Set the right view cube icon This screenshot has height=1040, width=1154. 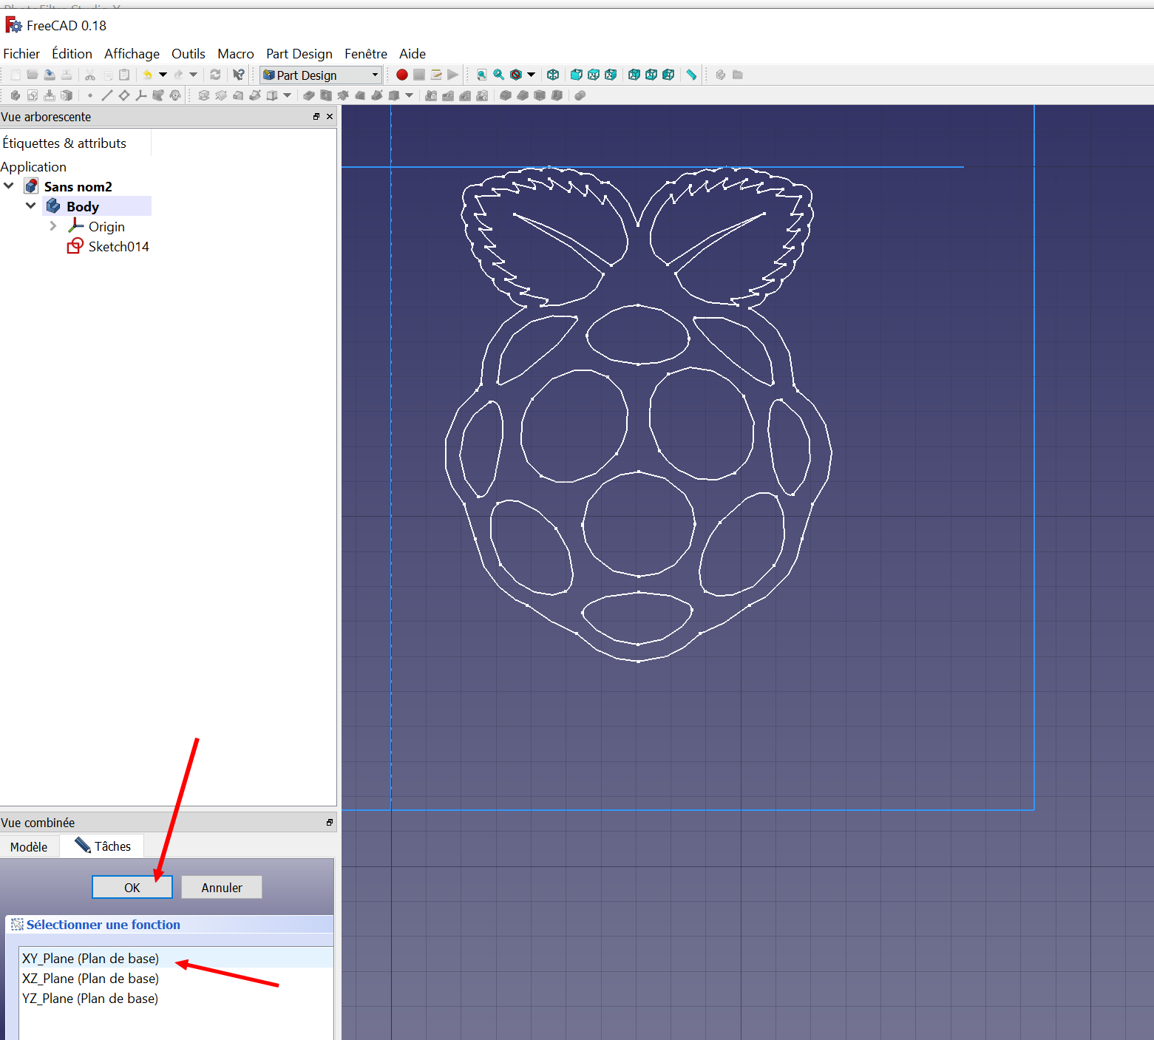[x=611, y=75]
